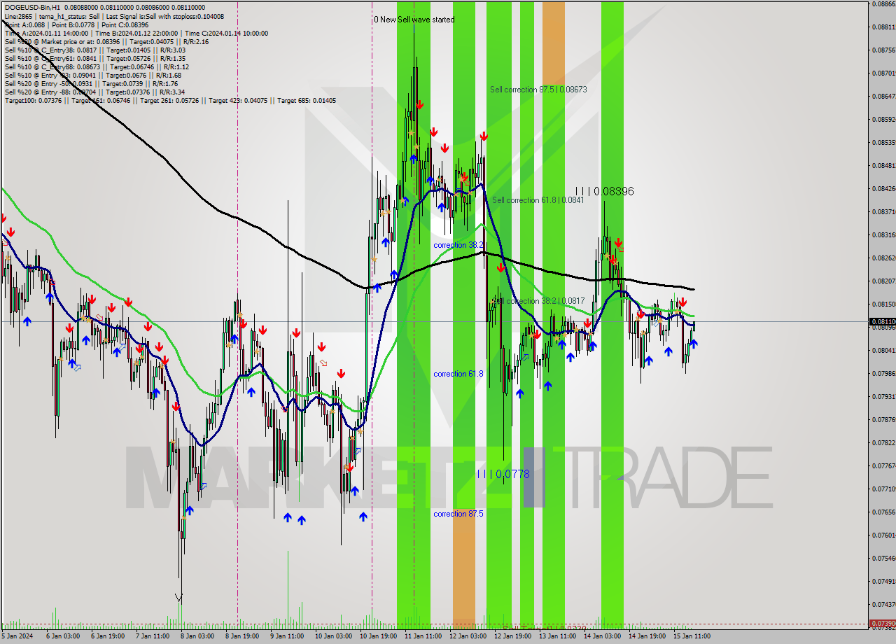This screenshot has width=896, height=644.
Task: Click the '12 Jan 03:00' time axis label
Action: point(468,636)
